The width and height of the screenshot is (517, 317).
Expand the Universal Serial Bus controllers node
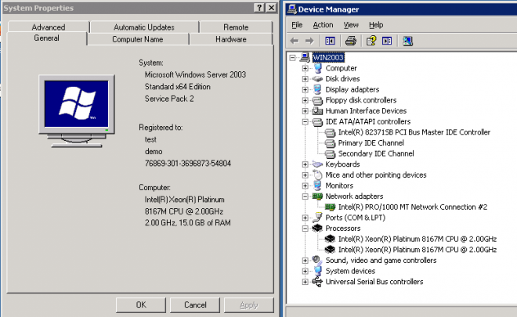pos(305,282)
